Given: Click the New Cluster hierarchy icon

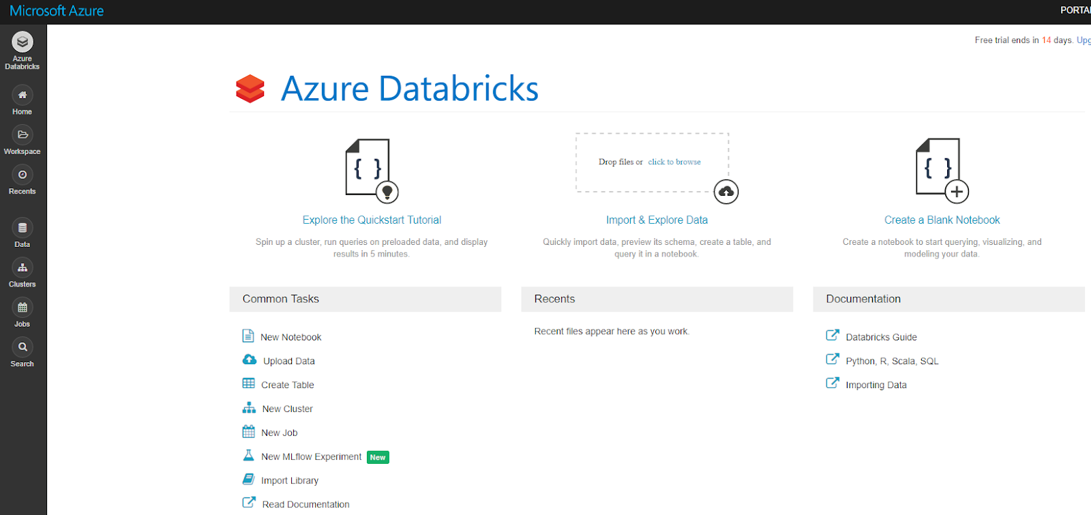Looking at the screenshot, I should (249, 407).
